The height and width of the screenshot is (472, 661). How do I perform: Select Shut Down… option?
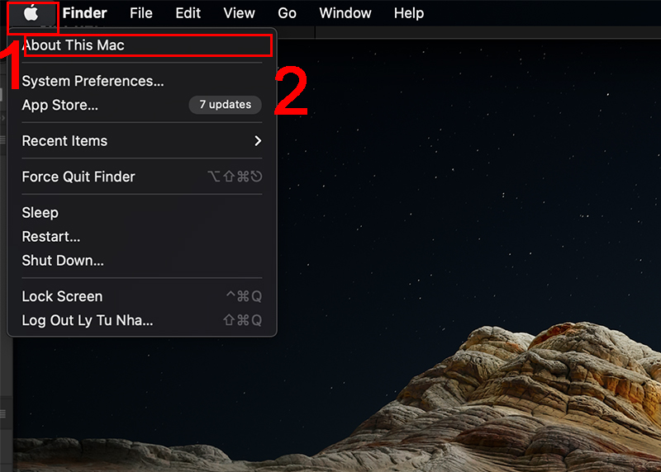pyautogui.click(x=142, y=261)
